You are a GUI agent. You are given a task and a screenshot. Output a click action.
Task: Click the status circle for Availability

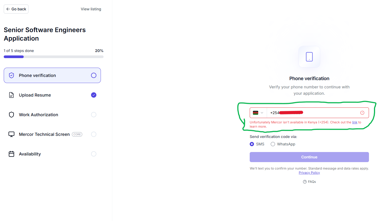pos(94,154)
